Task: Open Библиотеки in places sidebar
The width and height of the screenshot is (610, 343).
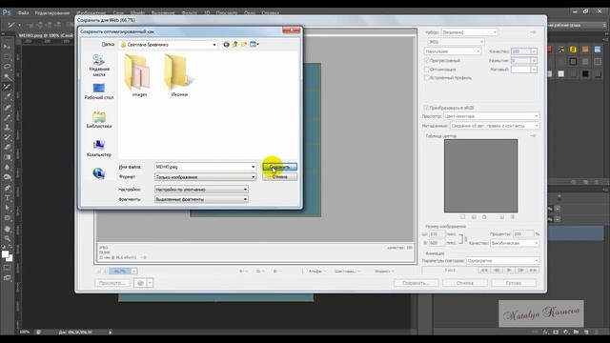Action: [99, 120]
